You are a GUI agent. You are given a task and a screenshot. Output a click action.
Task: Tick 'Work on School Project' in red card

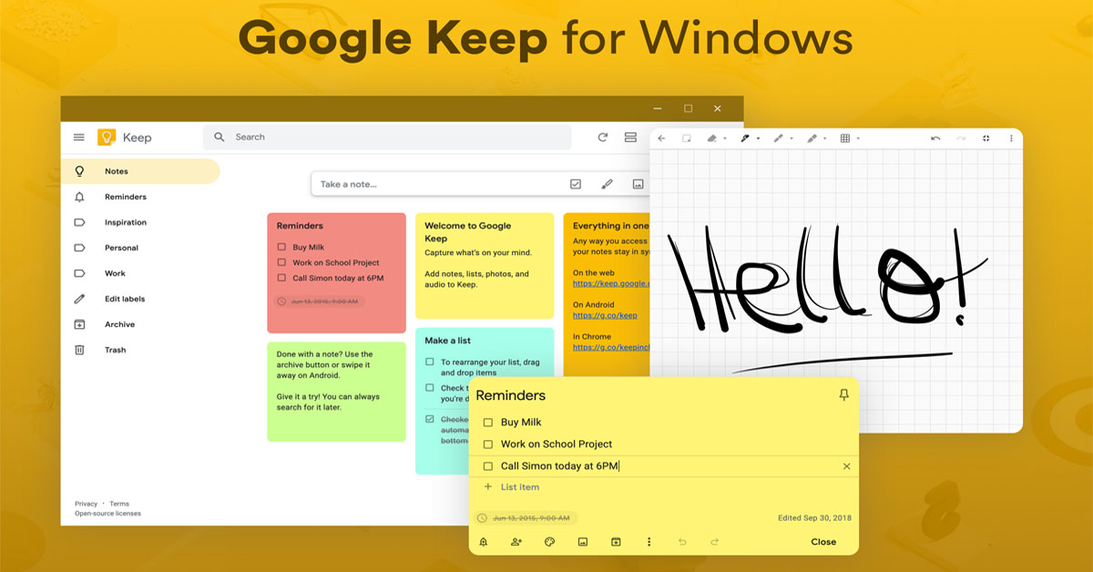tap(281, 262)
